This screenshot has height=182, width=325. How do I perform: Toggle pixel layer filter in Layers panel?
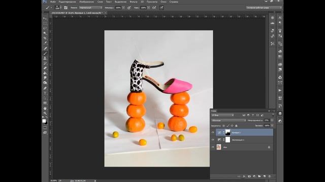click(x=244, y=115)
